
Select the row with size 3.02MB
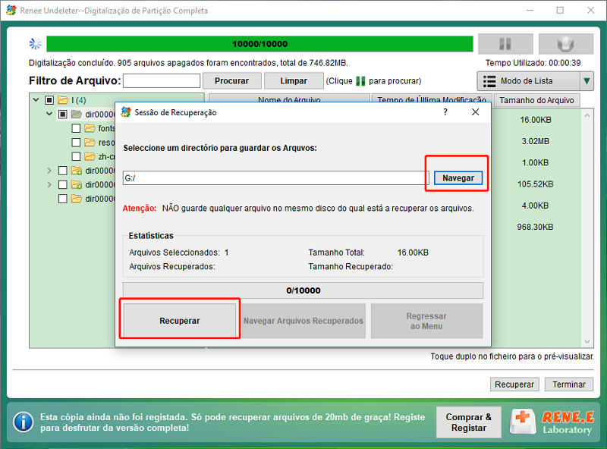tap(536, 141)
